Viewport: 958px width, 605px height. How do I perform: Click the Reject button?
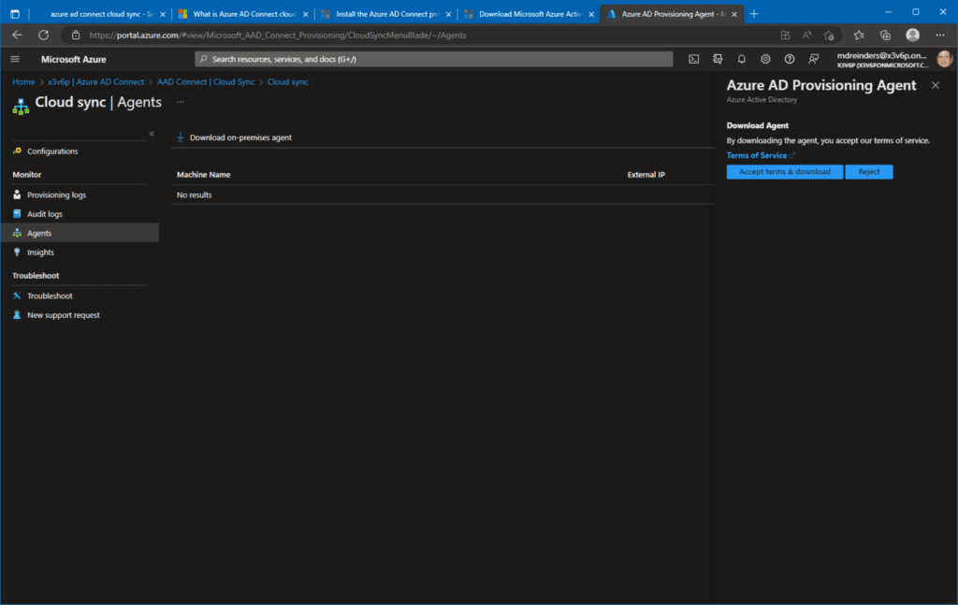[869, 172]
